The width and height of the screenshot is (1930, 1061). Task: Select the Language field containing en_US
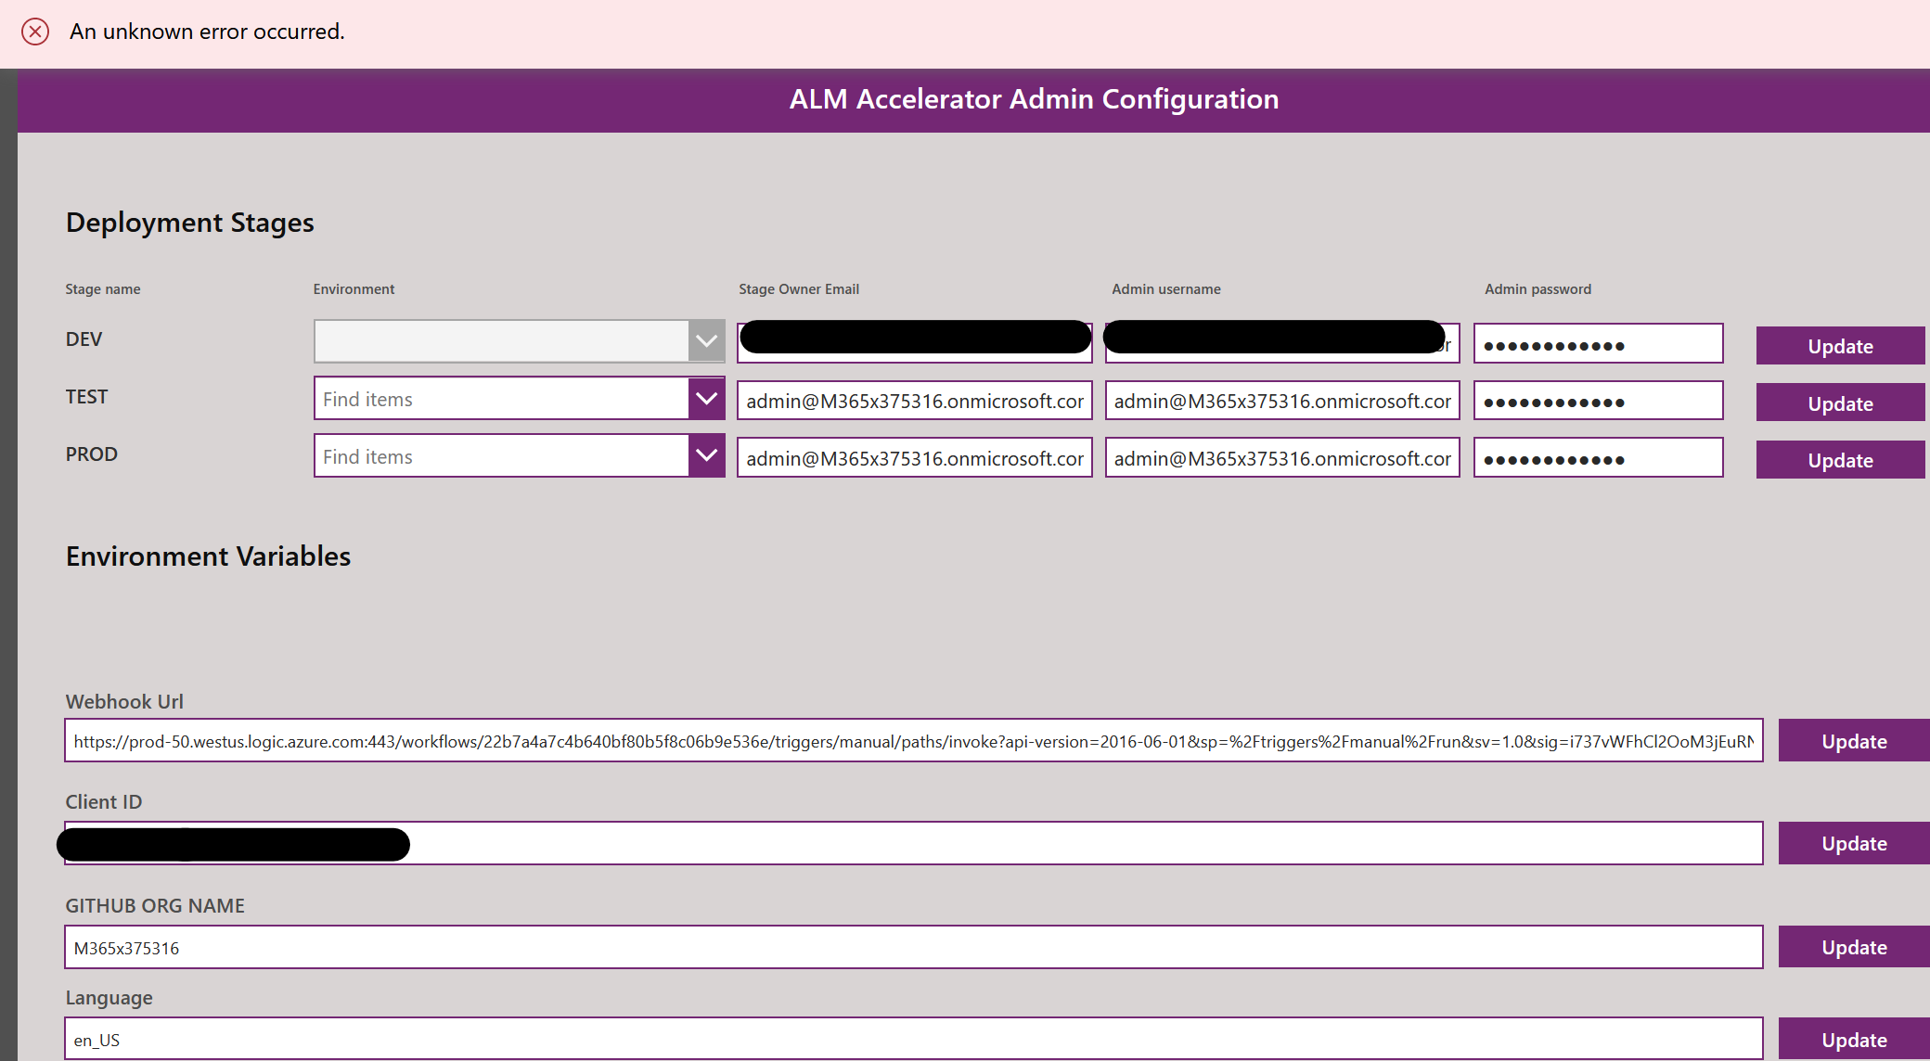[913, 1039]
